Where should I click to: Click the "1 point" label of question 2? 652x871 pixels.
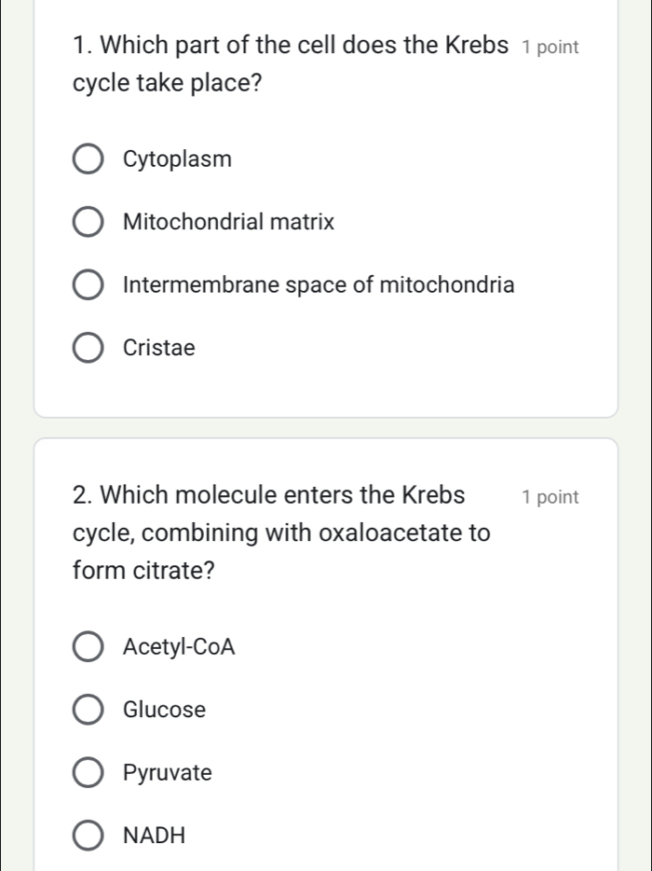(551, 498)
